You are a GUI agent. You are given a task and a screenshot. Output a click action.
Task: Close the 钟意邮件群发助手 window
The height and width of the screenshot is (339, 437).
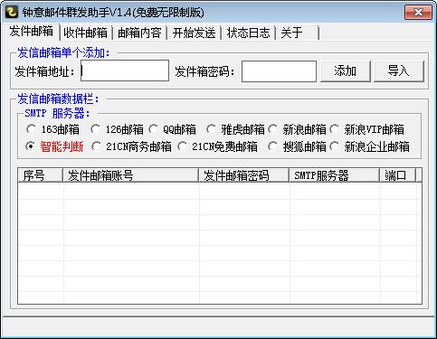pos(418,12)
